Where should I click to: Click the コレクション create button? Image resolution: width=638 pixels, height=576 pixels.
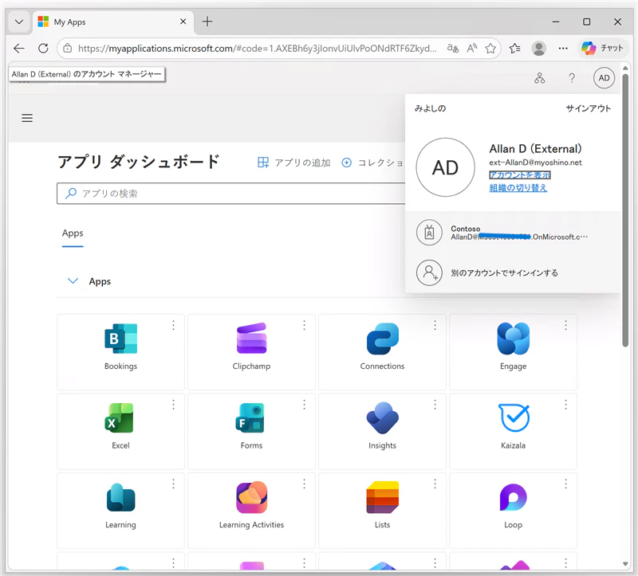(x=372, y=163)
